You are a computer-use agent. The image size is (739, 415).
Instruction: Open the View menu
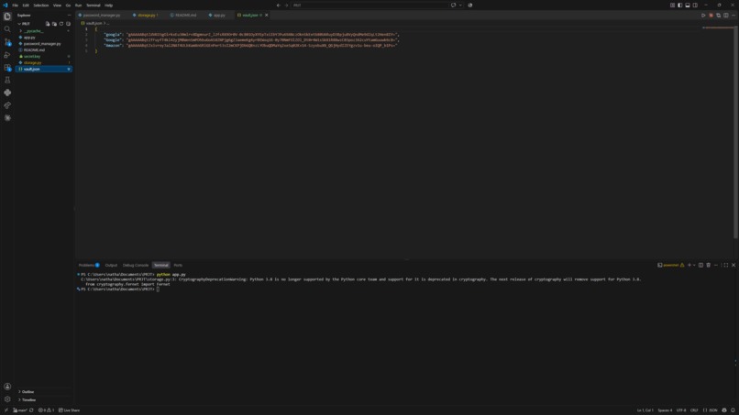57,5
